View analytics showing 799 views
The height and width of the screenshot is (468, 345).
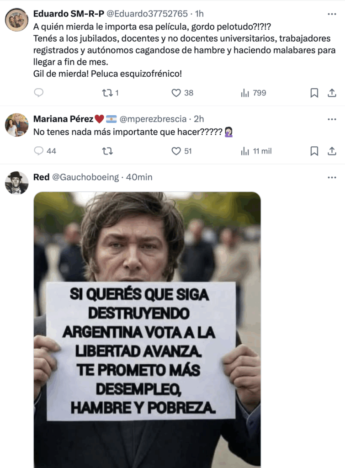[253, 93]
